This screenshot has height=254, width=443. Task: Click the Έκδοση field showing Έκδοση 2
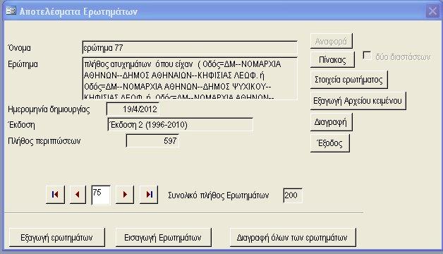point(180,125)
